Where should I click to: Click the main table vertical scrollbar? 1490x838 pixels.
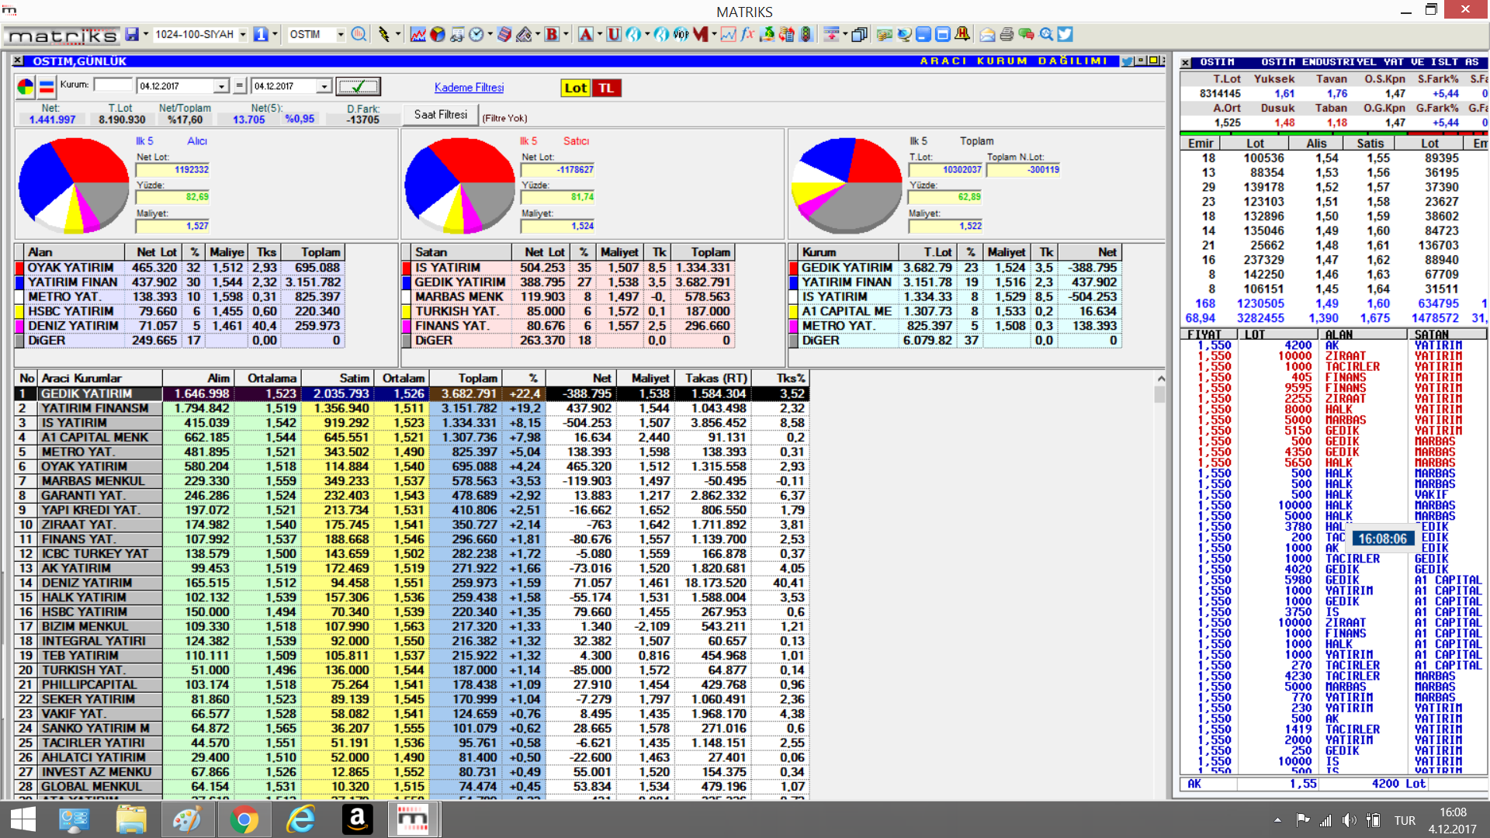point(1159,584)
